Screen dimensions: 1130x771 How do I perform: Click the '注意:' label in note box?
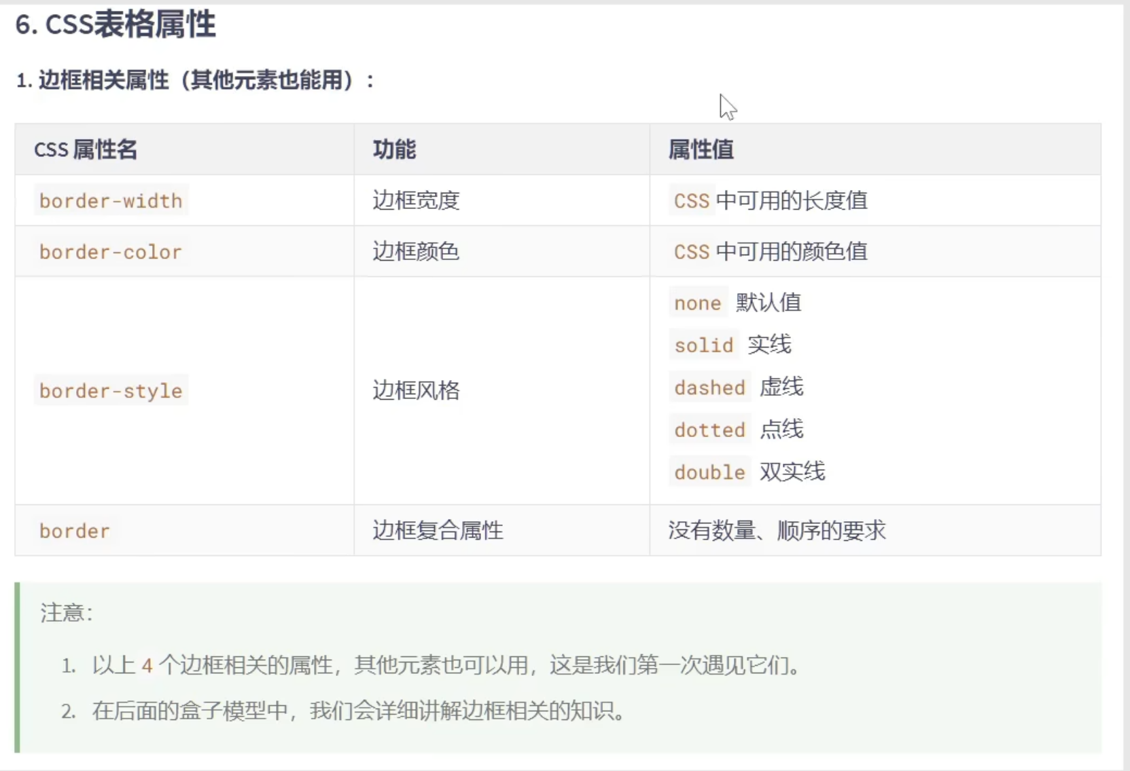(66, 613)
